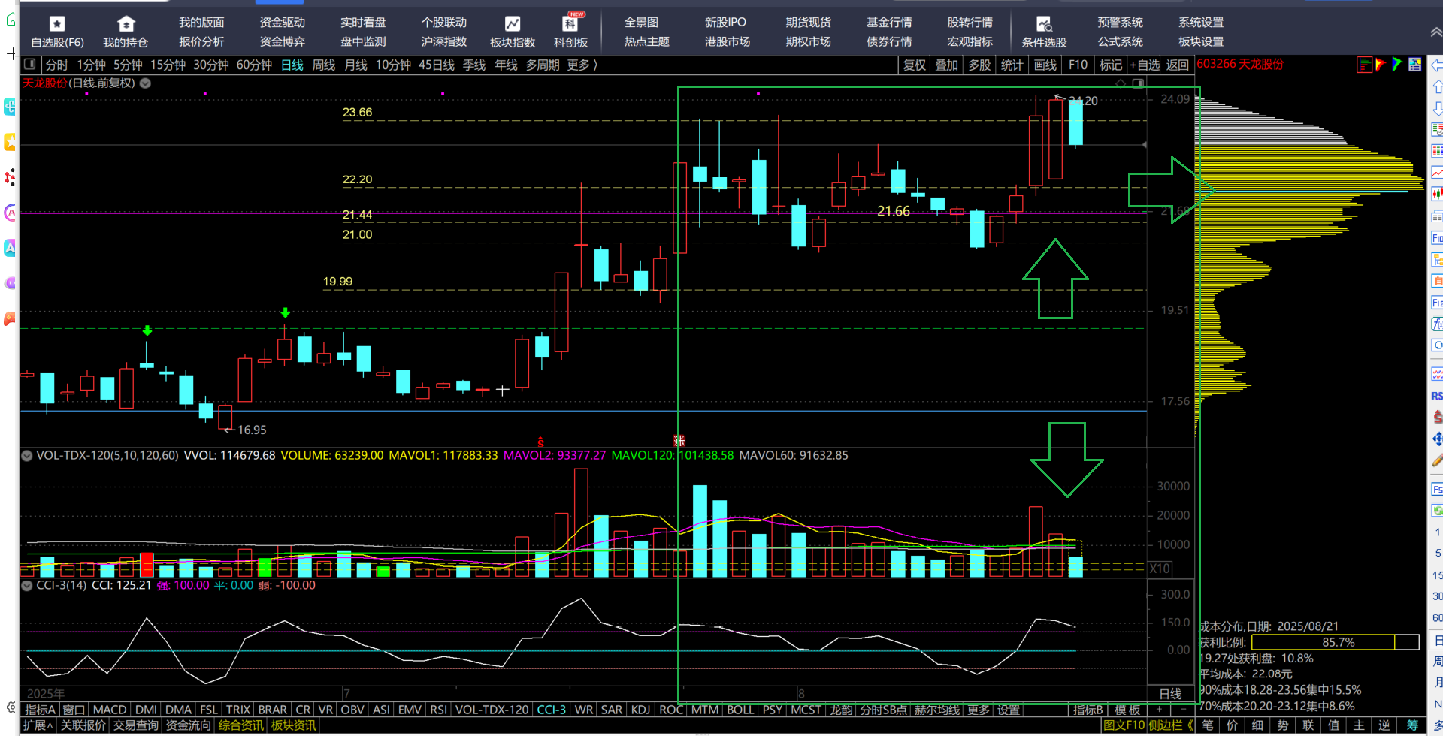The height and width of the screenshot is (736, 1443).
Task: Switch to the 分时 period tab
Action: (x=57, y=65)
